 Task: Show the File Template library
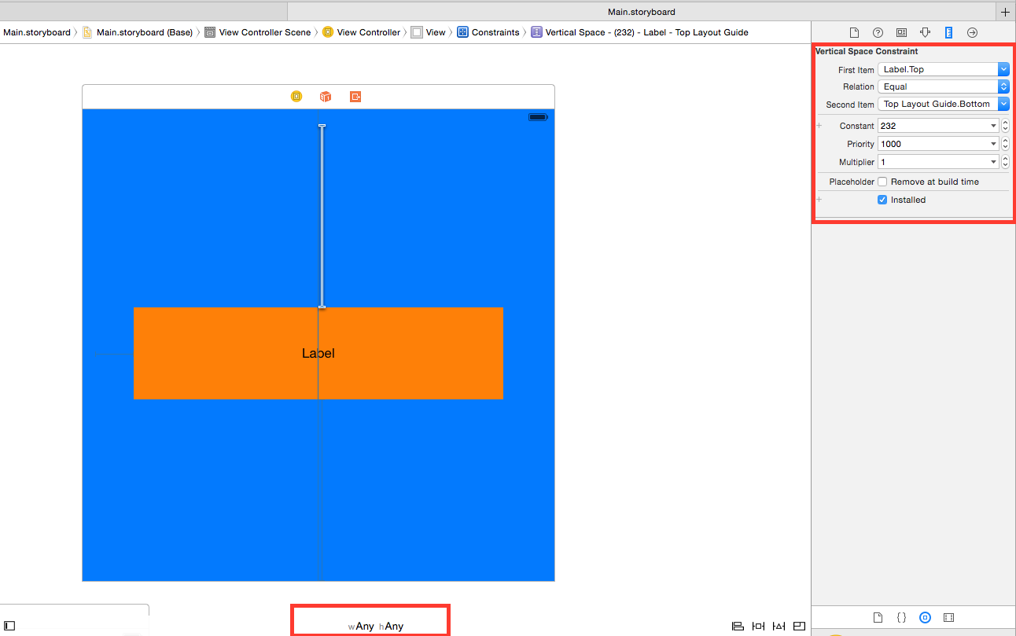click(x=878, y=618)
